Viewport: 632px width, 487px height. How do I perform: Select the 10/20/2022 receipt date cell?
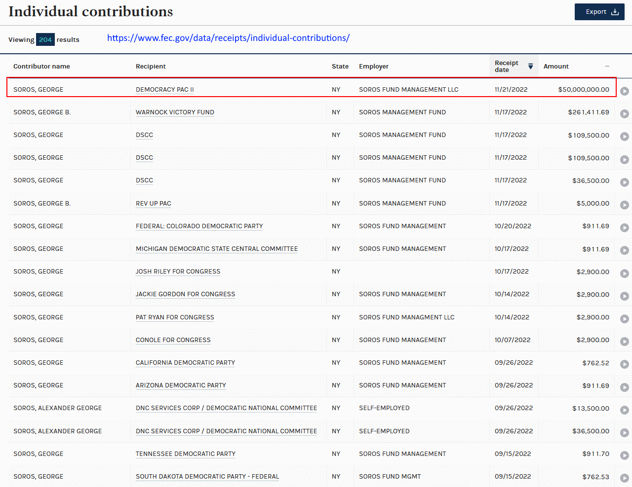click(513, 226)
